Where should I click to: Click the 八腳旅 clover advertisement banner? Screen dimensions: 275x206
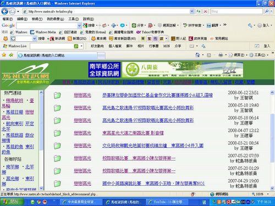click(183, 70)
